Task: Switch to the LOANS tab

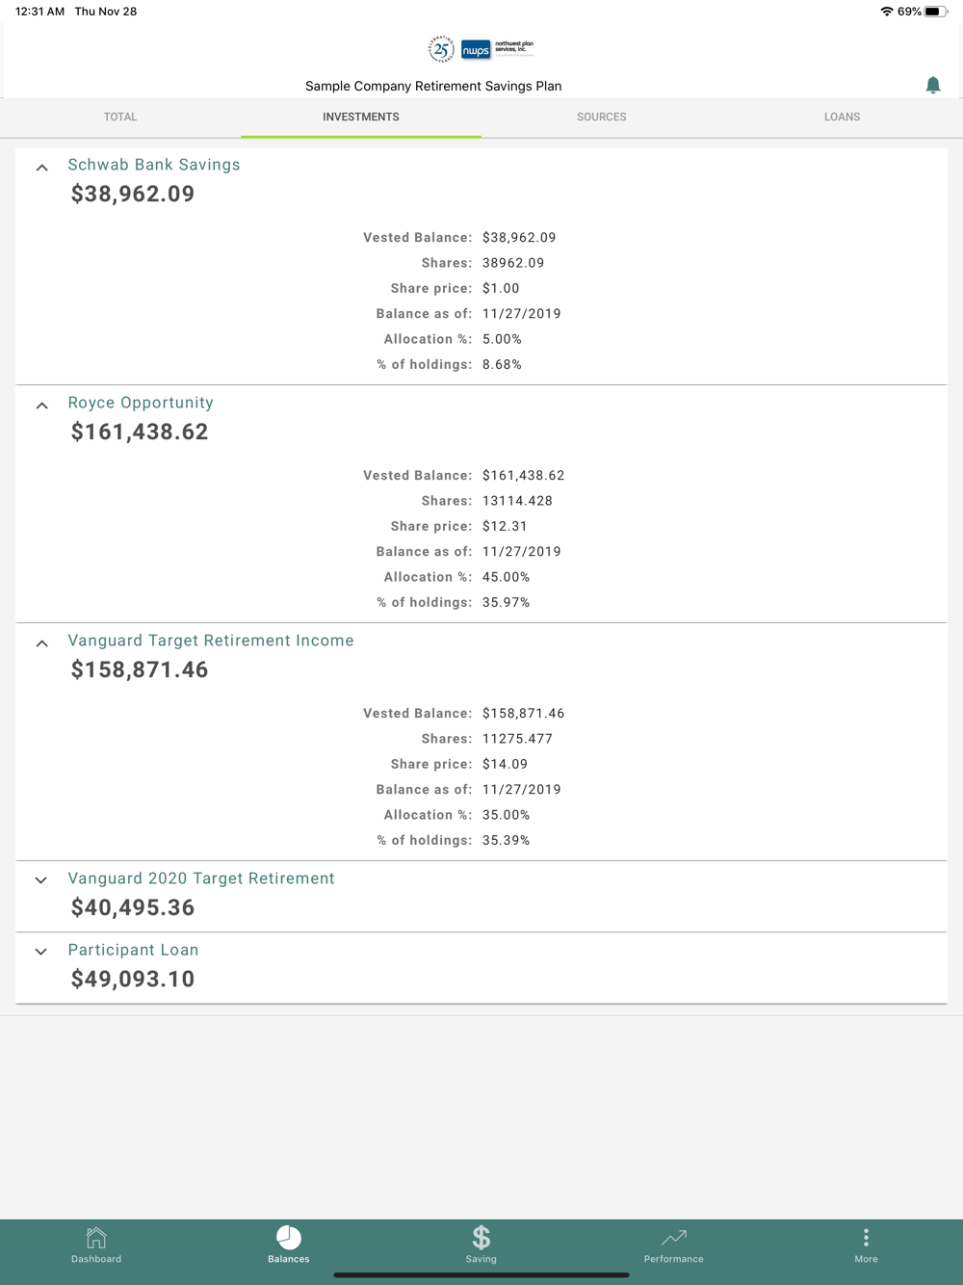Action: [x=842, y=117]
